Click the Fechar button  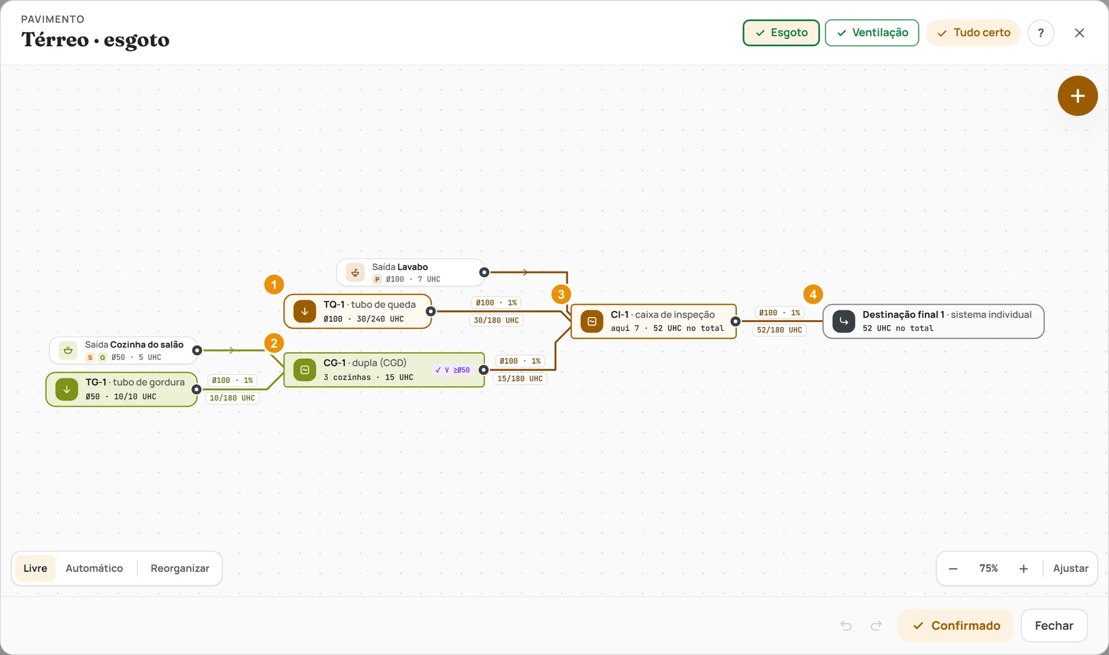click(1054, 625)
